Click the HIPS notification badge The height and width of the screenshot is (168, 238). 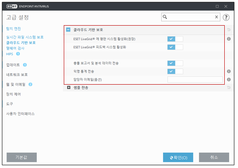pyautogui.click(x=18, y=54)
